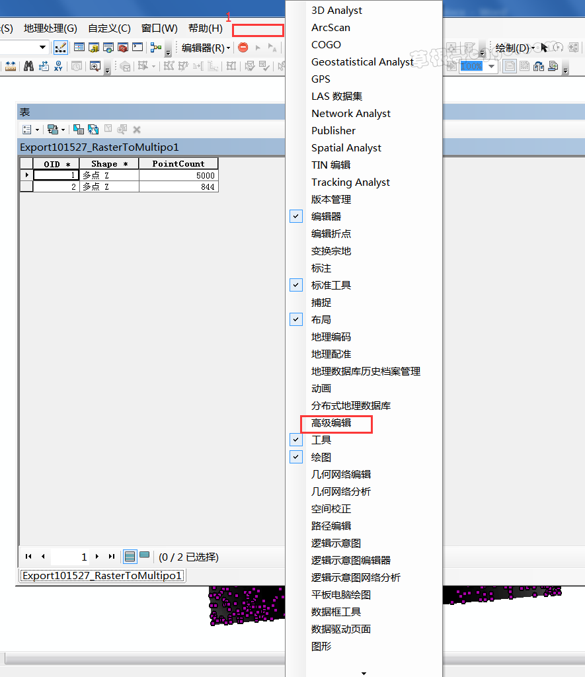Uncheck the 绘图 toolbar checkbox
Viewport: 585px width, 677px height.
[295, 457]
